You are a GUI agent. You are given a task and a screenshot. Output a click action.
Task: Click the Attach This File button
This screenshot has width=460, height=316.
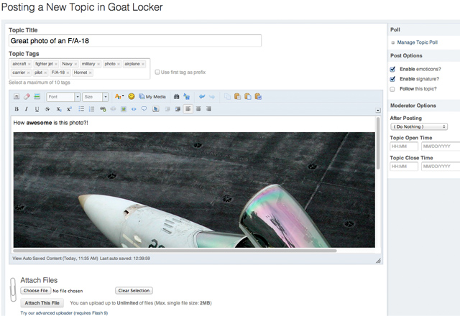tap(42, 303)
